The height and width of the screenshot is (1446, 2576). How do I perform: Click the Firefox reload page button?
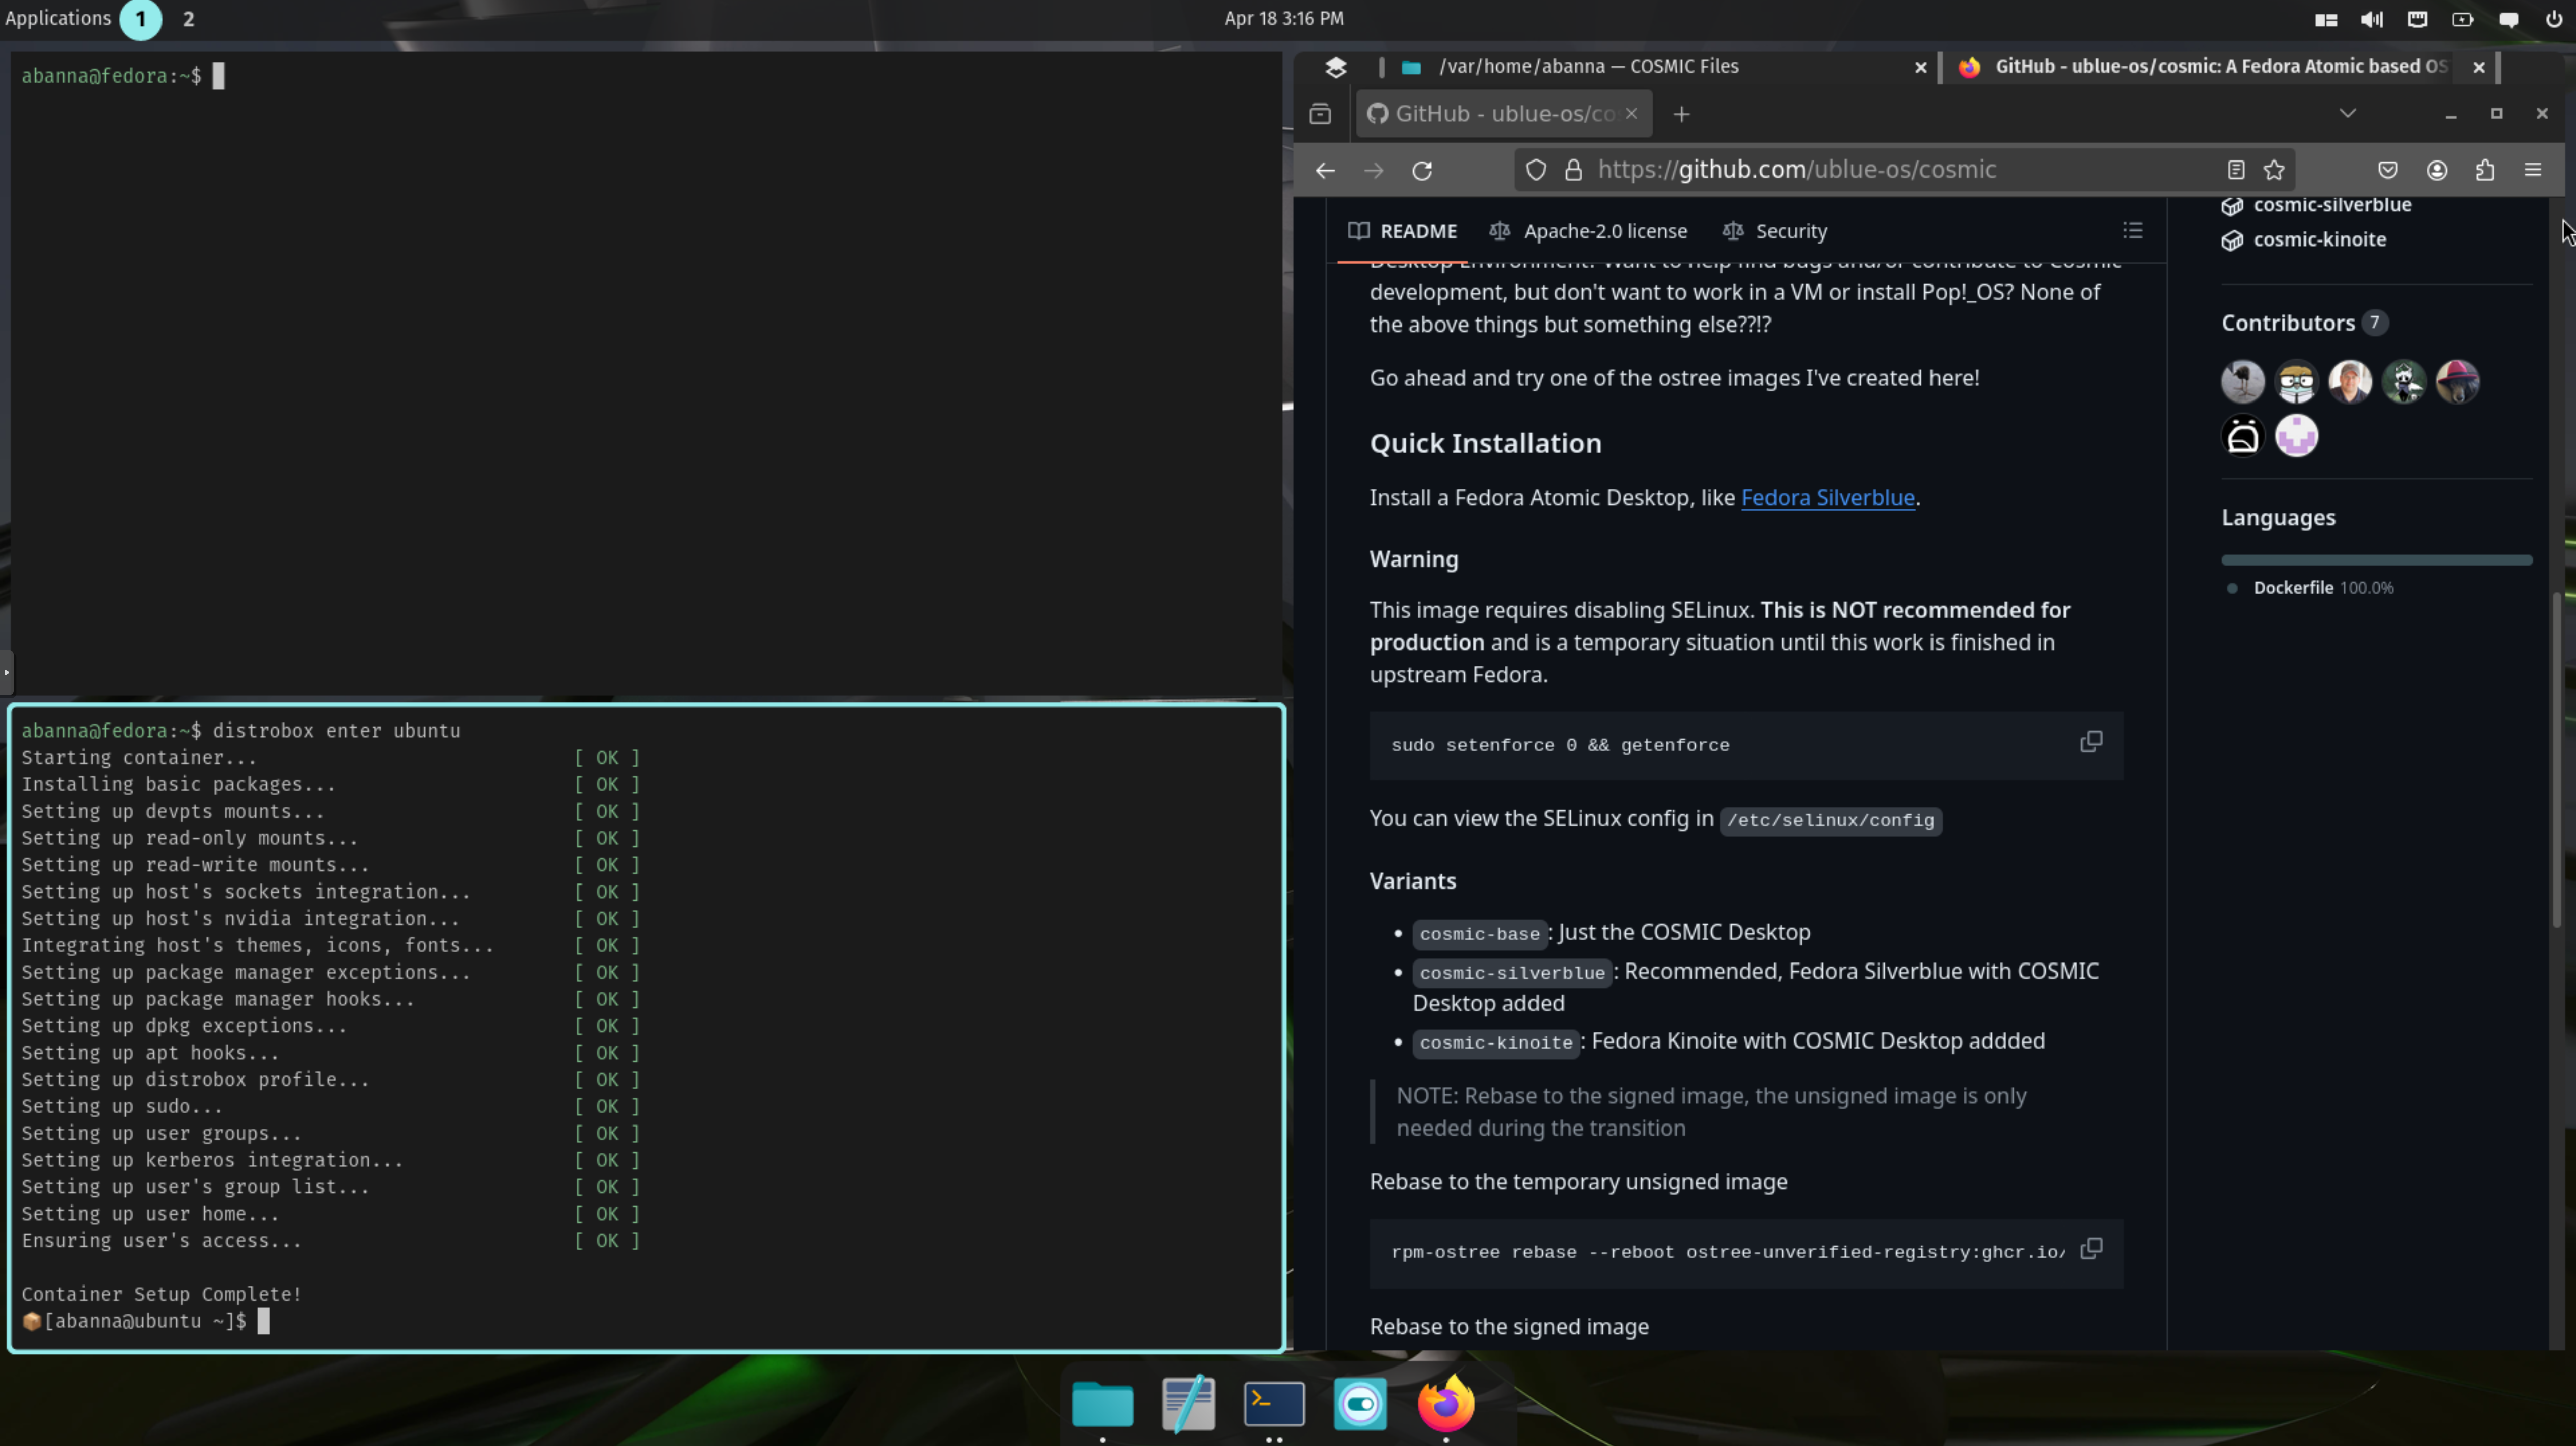point(1422,170)
